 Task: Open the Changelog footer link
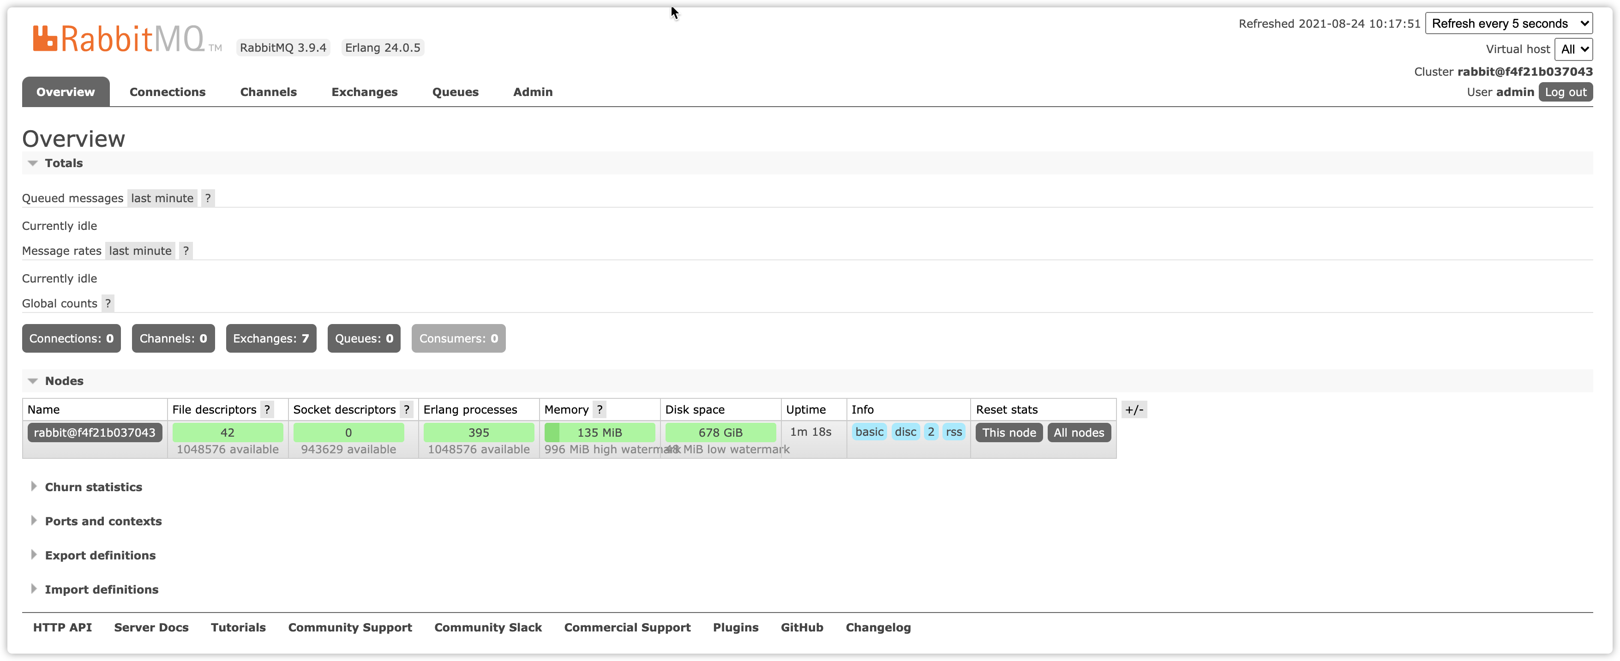click(x=878, y=628)
